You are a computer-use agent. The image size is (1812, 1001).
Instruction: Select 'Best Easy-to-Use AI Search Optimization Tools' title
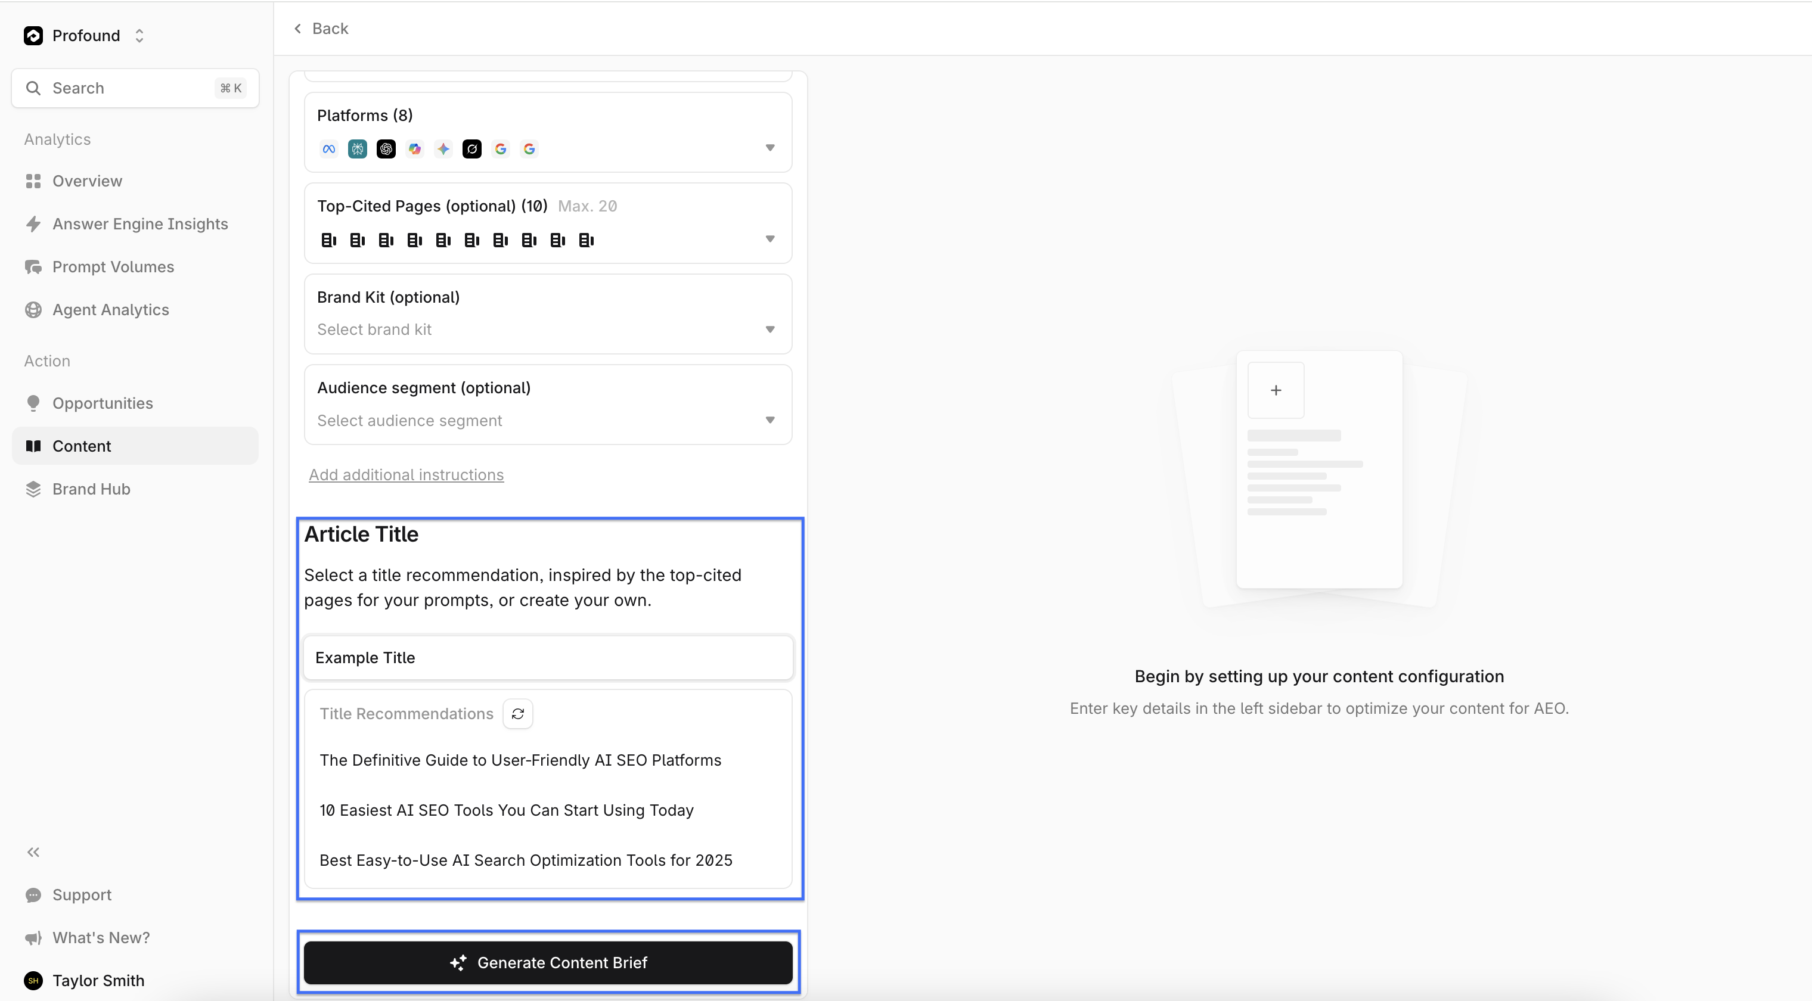(x=526, y=860)
